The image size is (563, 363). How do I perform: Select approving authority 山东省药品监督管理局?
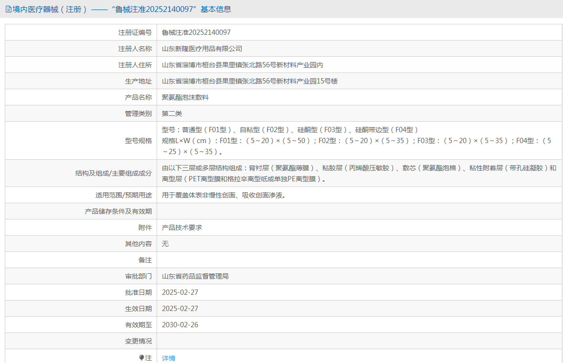(x=195, y=276)
